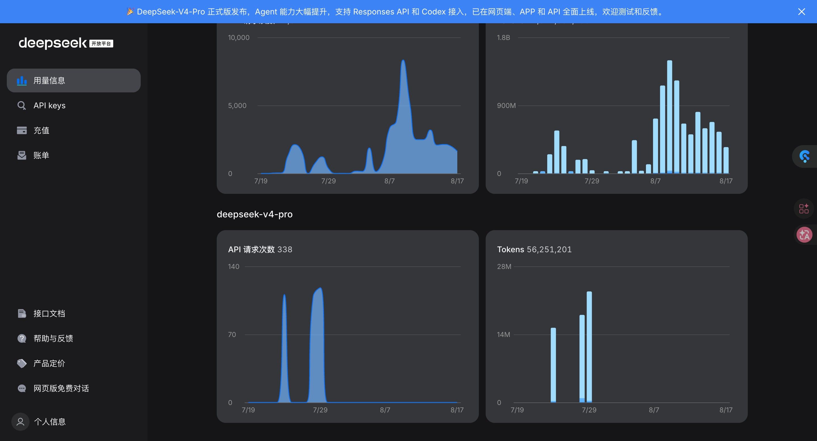The image size is (817, 441).
Task: Click the 900M axis label
Action: (x=506, y=105)
